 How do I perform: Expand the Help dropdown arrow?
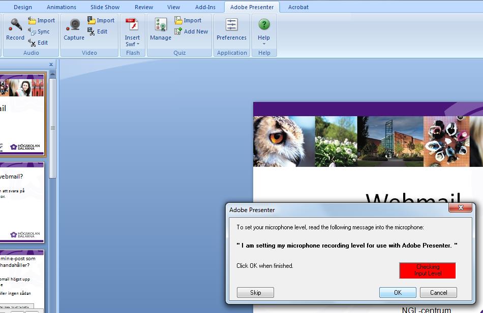(x=264, y=44)
